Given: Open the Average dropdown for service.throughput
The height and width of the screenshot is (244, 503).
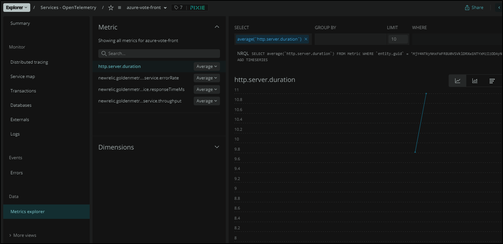Looking at the screenshot, I should [207, 101].
